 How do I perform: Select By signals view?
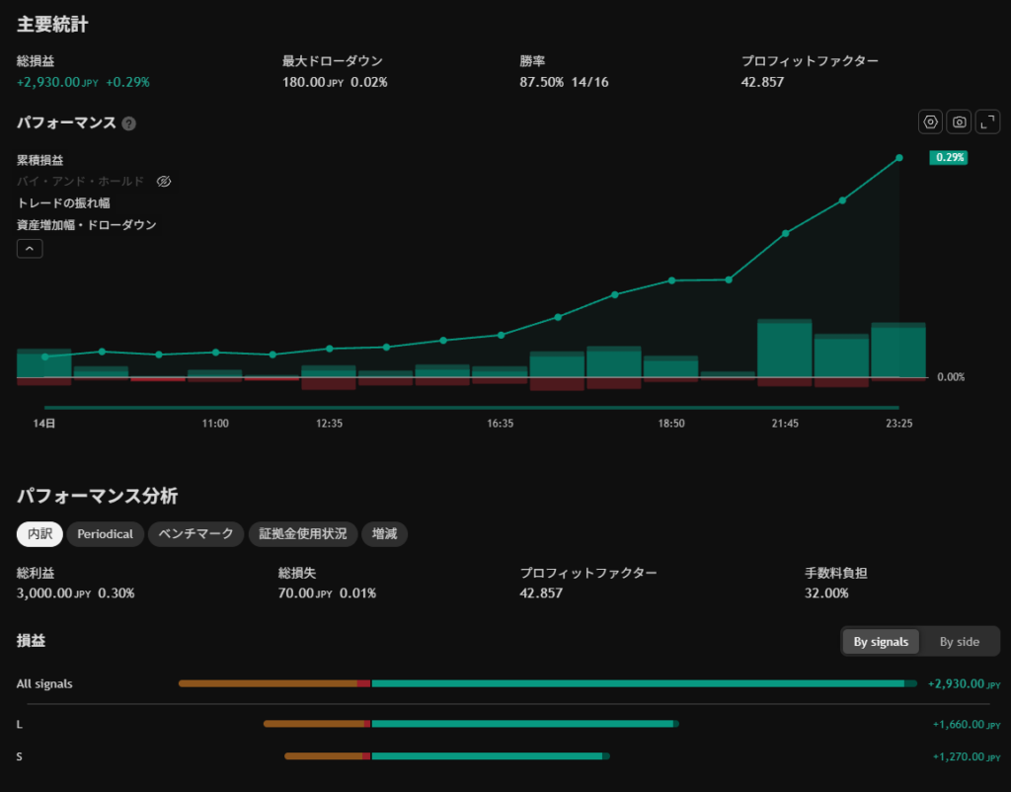881,642
